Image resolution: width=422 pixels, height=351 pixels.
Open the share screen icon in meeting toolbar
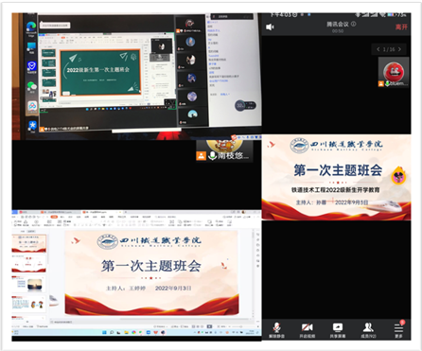tap(338, 330)
